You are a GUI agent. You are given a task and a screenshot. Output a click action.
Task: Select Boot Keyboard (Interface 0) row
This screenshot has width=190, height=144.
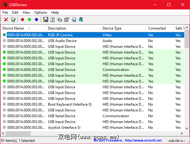[93, 104]
